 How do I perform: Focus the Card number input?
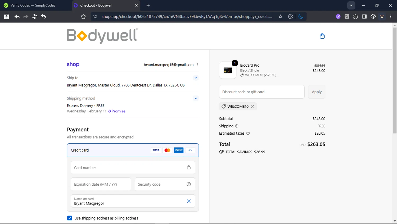point(133,167)
